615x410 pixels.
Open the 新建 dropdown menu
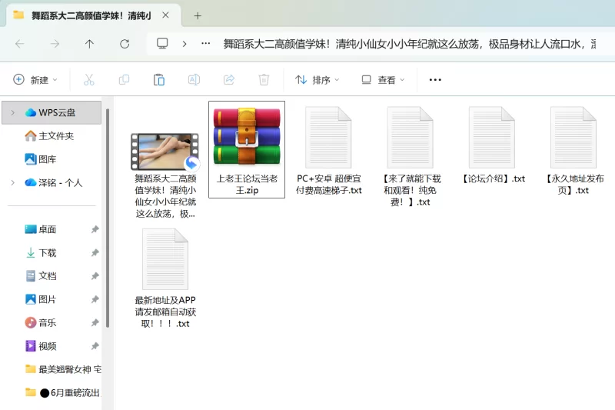coord(32,79)
